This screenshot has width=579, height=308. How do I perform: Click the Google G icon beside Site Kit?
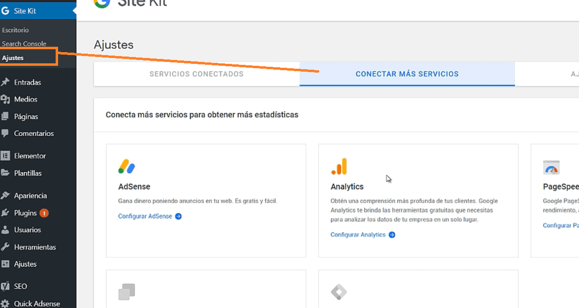5,11
